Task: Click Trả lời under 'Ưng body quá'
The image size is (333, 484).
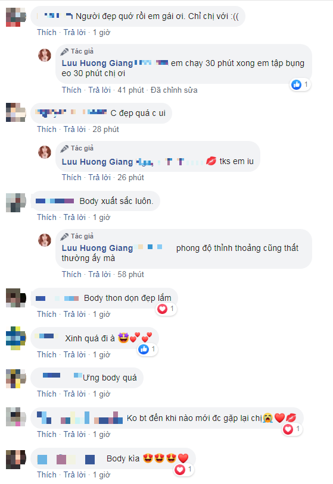Action: (74, 394)
